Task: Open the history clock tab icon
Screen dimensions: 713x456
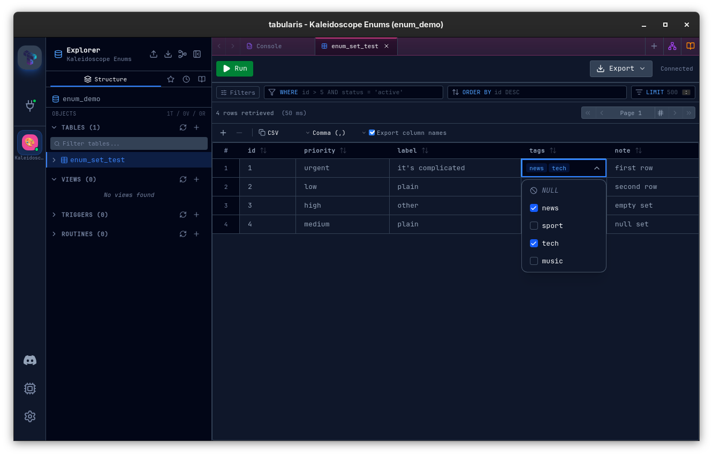Action: (186, 79)
